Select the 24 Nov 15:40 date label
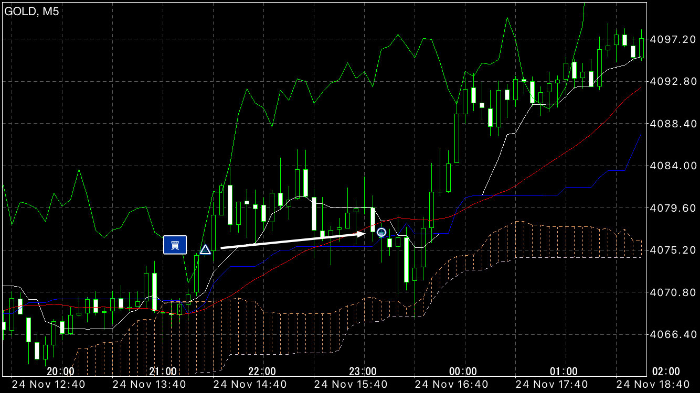 tap(351, 385)
